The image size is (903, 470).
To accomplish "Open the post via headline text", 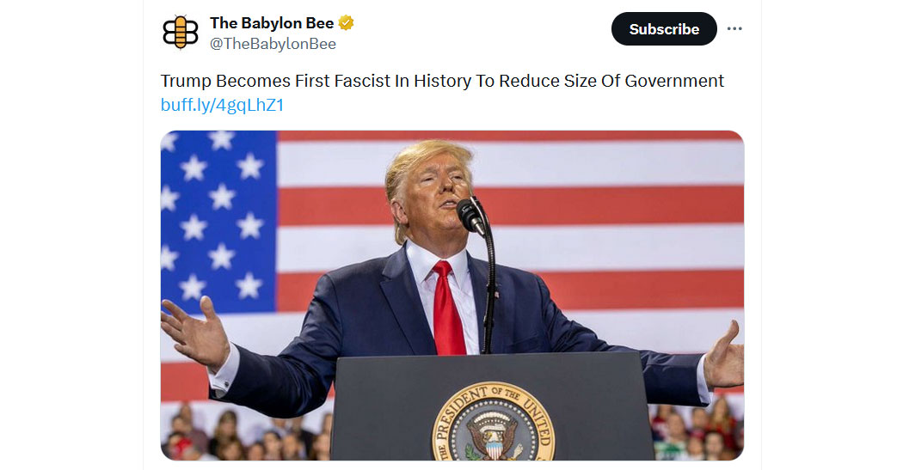I will click(x=442, y=81).
